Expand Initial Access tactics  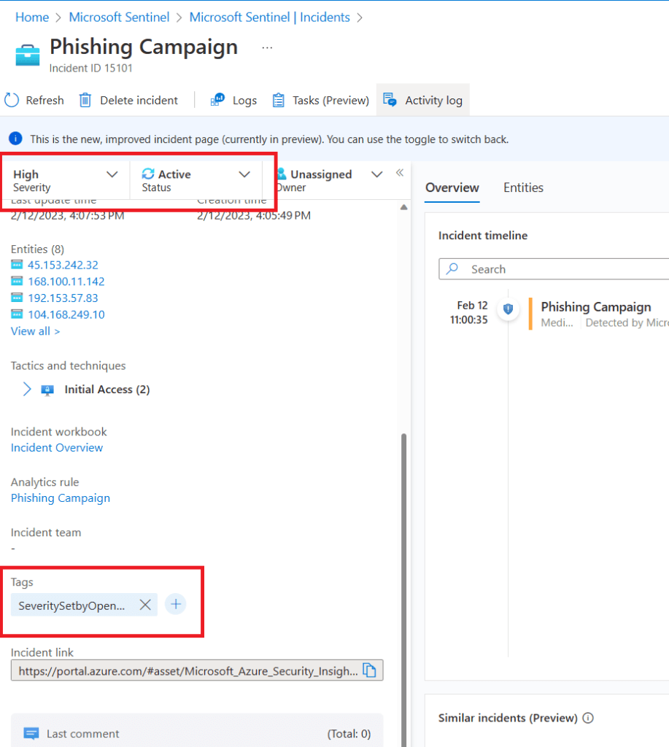pos(27,390)
